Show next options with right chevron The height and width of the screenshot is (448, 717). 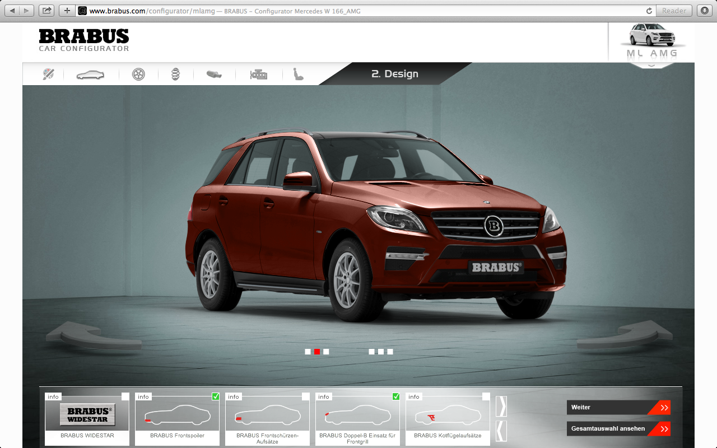[501, 406]
